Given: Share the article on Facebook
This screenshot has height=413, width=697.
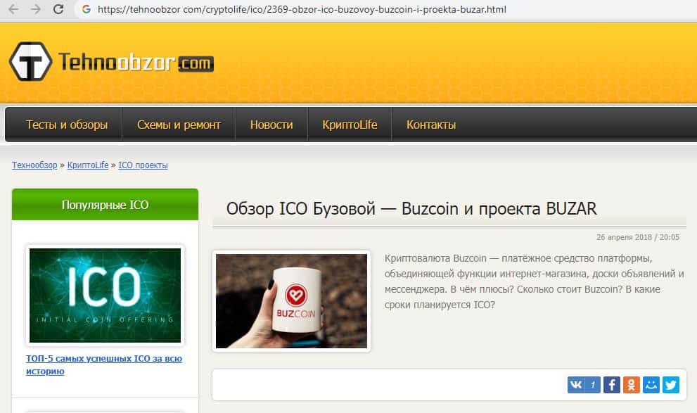Looking at the screenshot, I should coord(612,385).
